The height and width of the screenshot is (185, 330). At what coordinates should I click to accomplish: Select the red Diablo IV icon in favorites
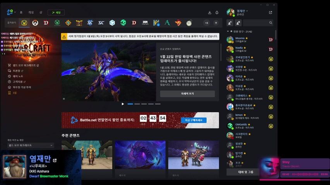point(46,23)
